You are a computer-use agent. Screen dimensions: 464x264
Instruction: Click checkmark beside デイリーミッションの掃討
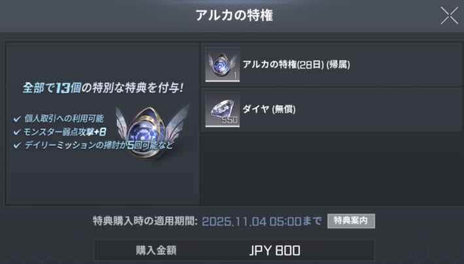point(17,145)
